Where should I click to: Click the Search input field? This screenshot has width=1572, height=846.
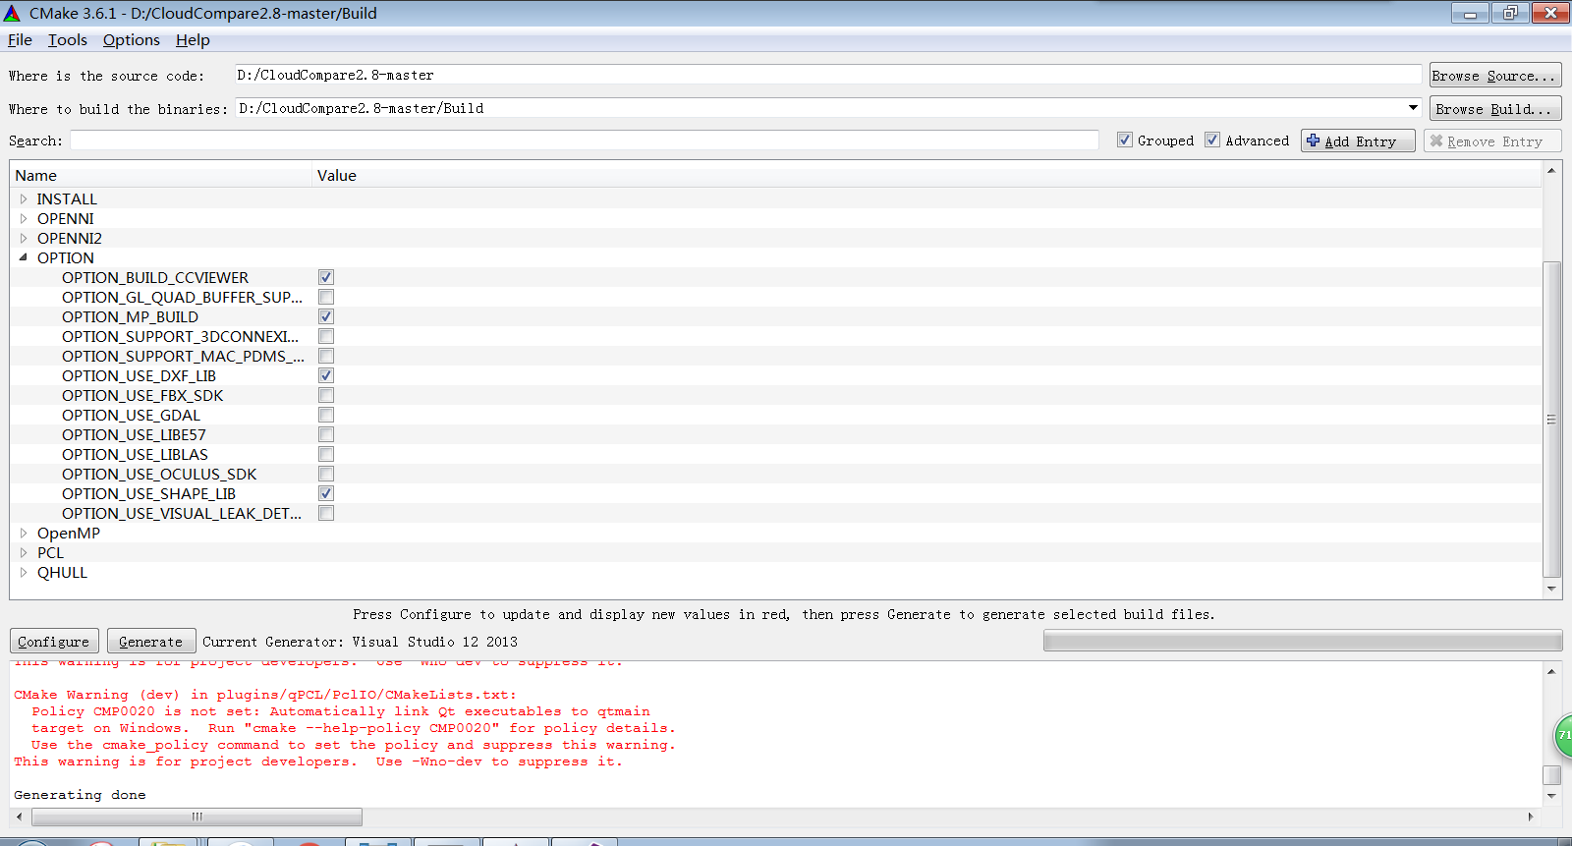click(585, 141)
